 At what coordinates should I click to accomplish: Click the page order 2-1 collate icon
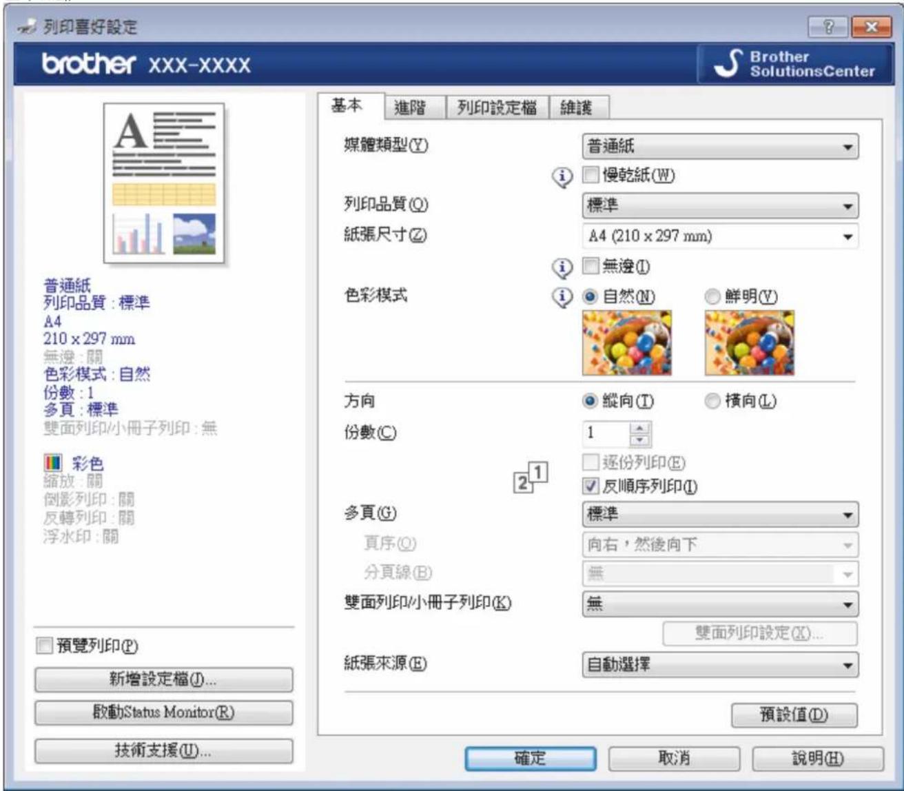(x=532, y=477)
